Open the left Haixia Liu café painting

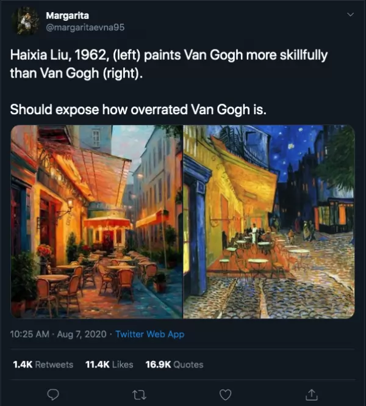click(96, 222)
